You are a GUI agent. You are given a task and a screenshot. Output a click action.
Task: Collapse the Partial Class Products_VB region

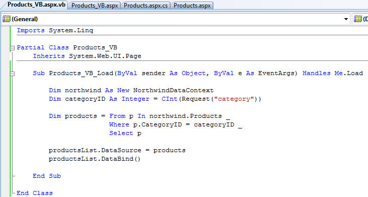(x=12, y=48)
